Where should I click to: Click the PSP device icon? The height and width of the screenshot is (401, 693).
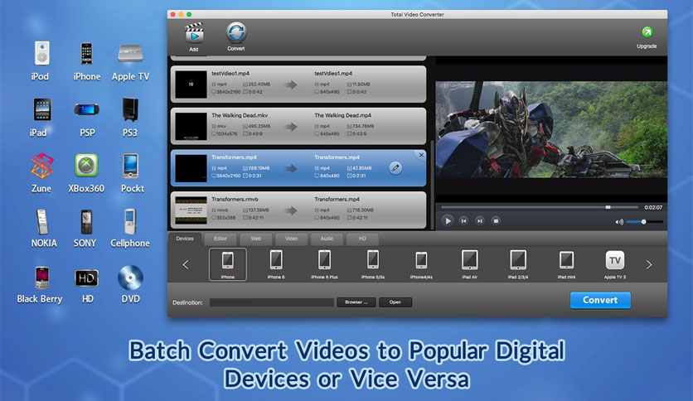tap(86, 109)
